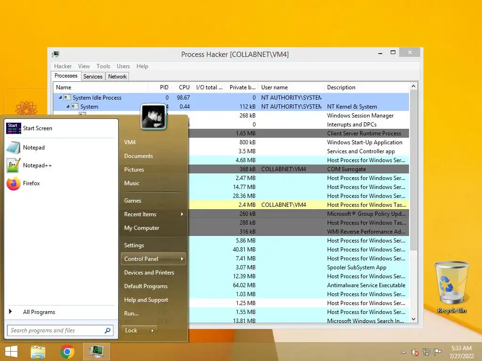Click Process Hacker taskbar button
The height and width of the screenshot is (361, 482).
96,352
